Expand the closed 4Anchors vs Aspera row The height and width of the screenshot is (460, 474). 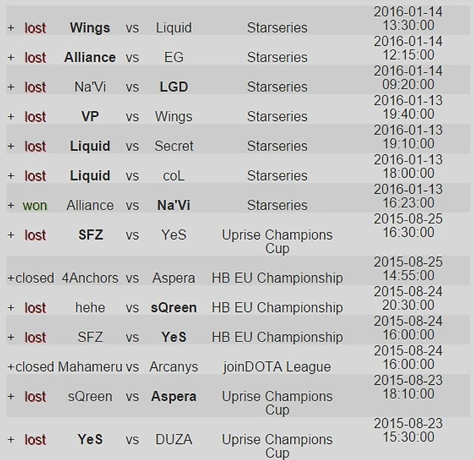point(10,278)
